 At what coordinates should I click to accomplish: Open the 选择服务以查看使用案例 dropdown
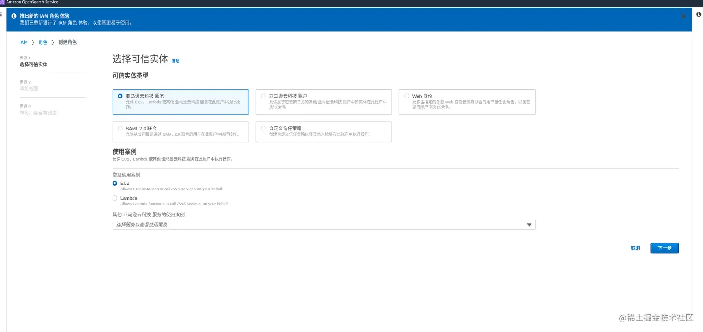point(324,225)
